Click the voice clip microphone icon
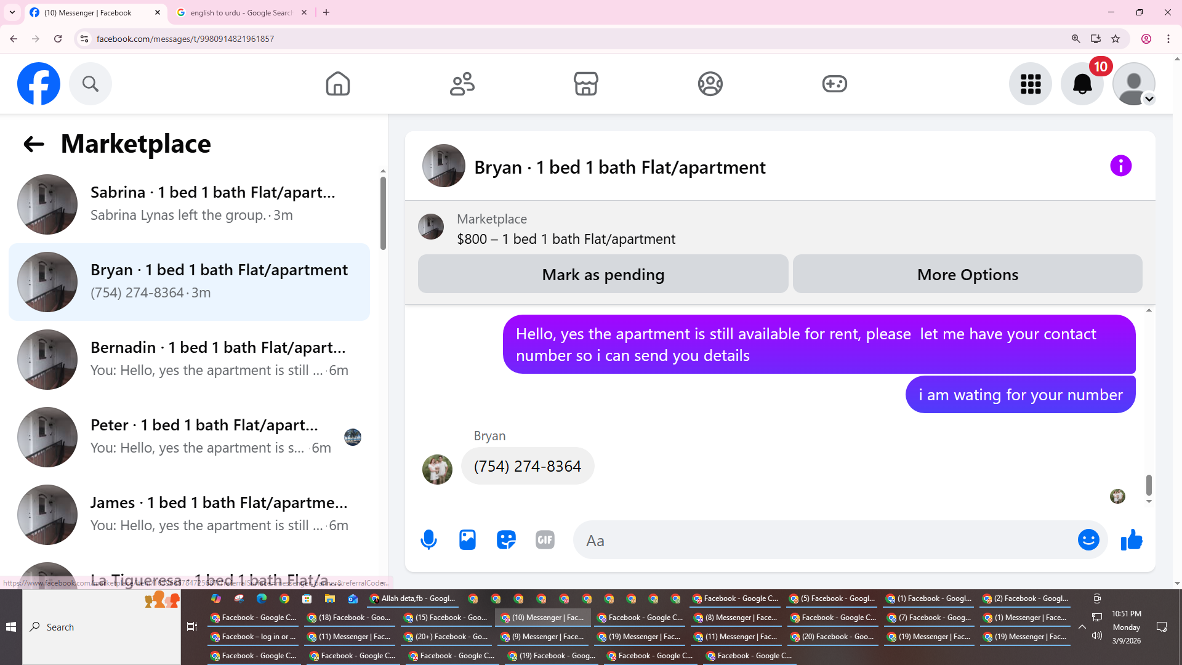The width and height of the screenshot is (1182, 665). pyautogui.click(x=428, y=540)
